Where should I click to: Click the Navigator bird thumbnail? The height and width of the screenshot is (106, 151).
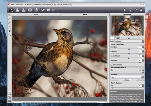tap(127, 25)
